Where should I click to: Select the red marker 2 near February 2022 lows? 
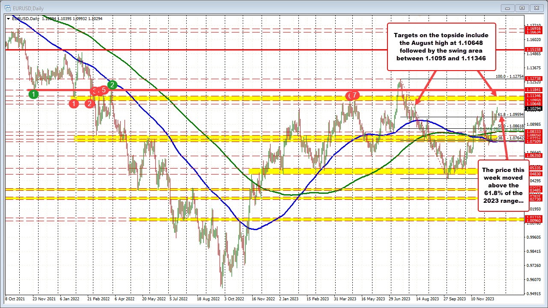(x=90, y=104)
